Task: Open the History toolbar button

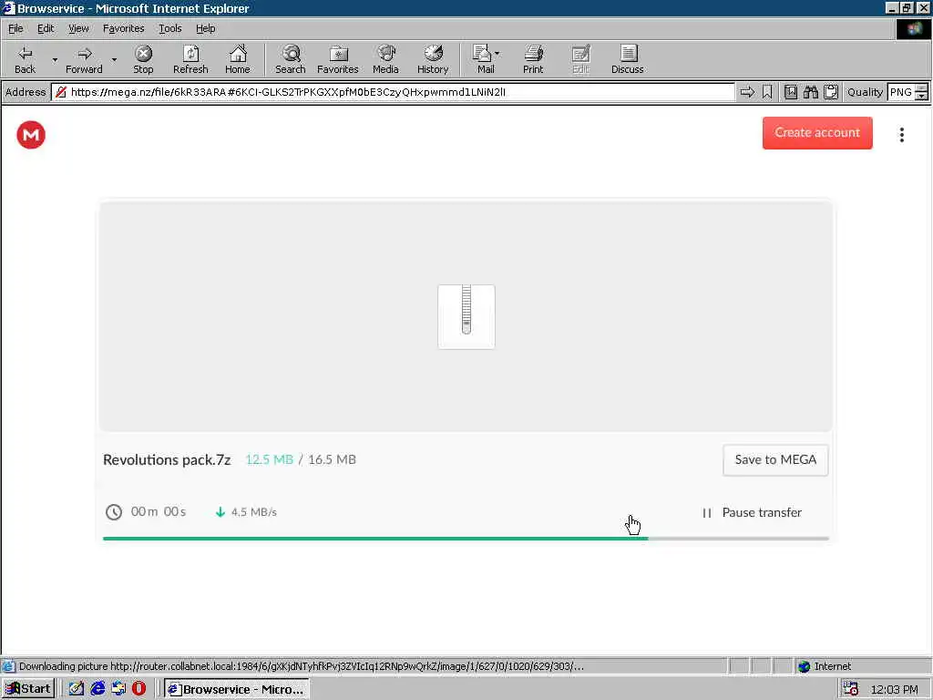Action: coord(433,59)
